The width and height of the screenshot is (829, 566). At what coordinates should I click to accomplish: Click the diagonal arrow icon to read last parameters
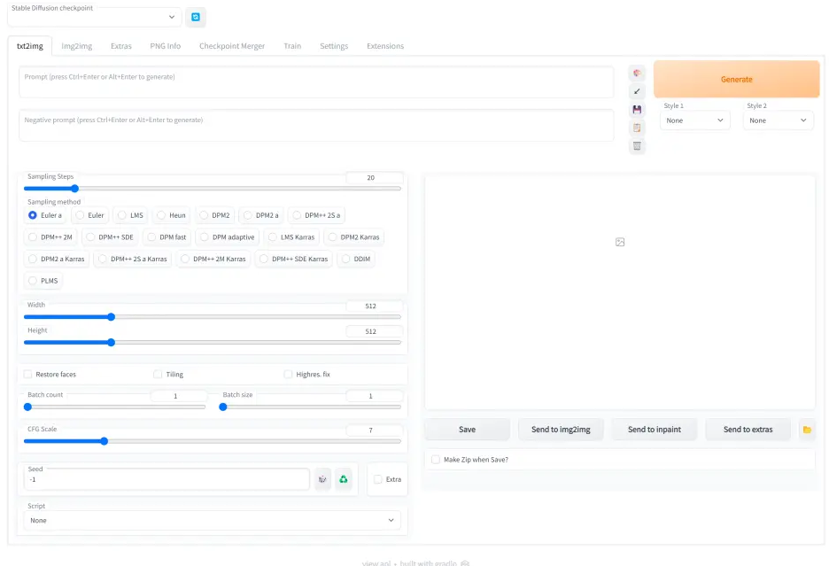637,91
